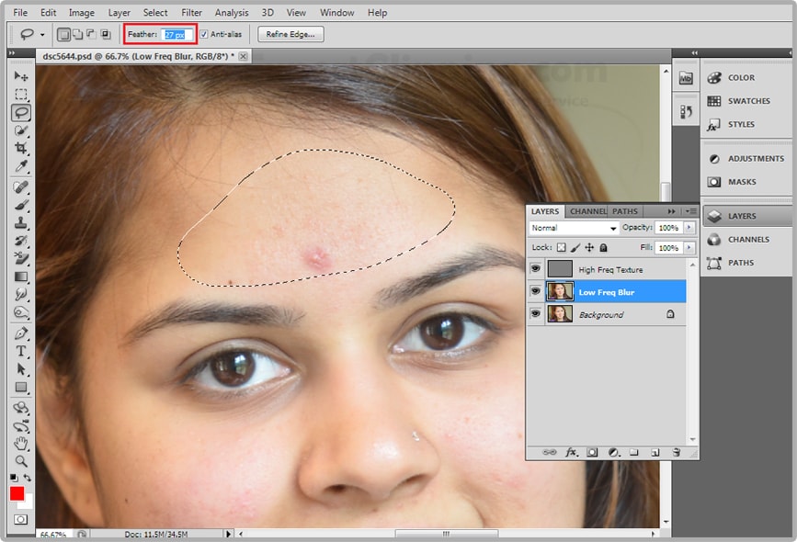The width and height of the screenshot is (797, 542).
Task: Select the Lasso tool in toolbar
Action: tap(20, 112)
